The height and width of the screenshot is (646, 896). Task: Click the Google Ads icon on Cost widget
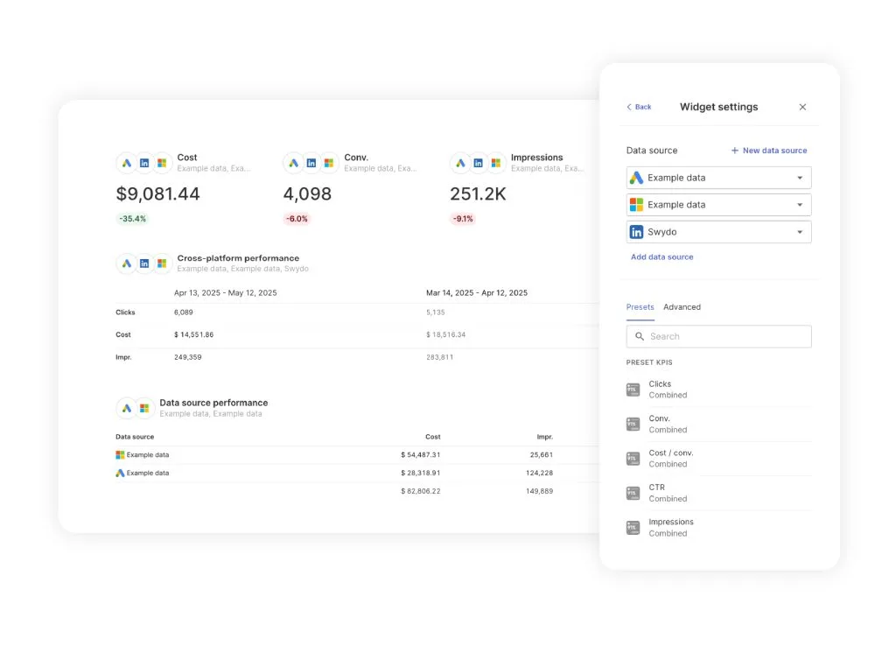(x=127, y=163)
